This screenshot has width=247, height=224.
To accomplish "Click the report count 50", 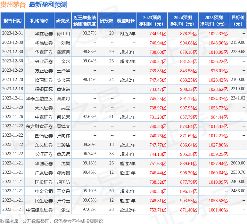I will point(111,191).
